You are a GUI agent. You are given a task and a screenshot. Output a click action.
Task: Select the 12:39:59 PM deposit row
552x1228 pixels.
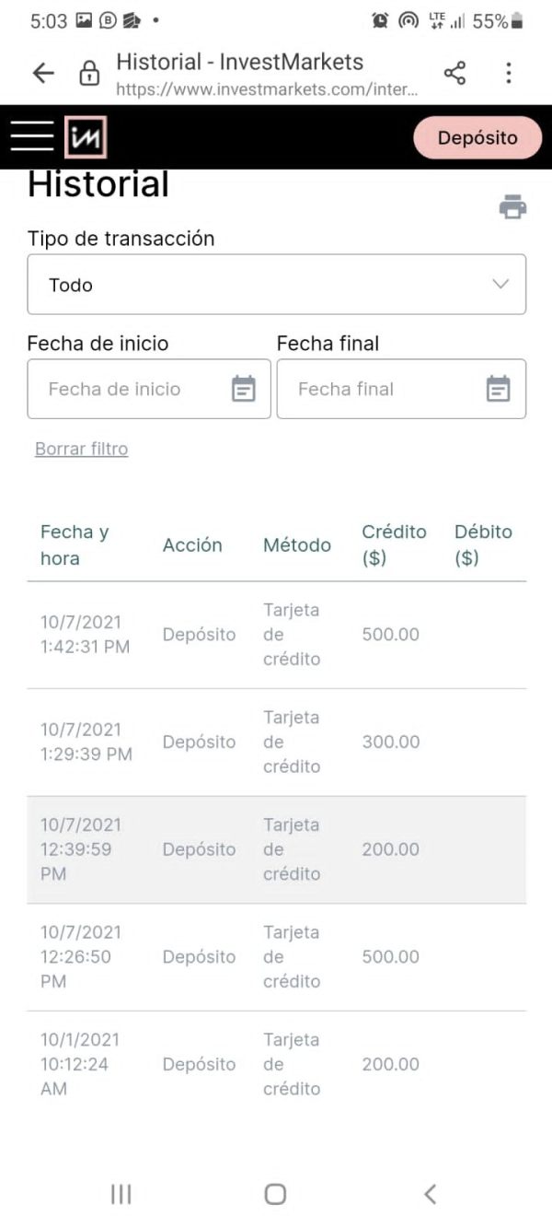pyautogui.click(x=276, y=849)
